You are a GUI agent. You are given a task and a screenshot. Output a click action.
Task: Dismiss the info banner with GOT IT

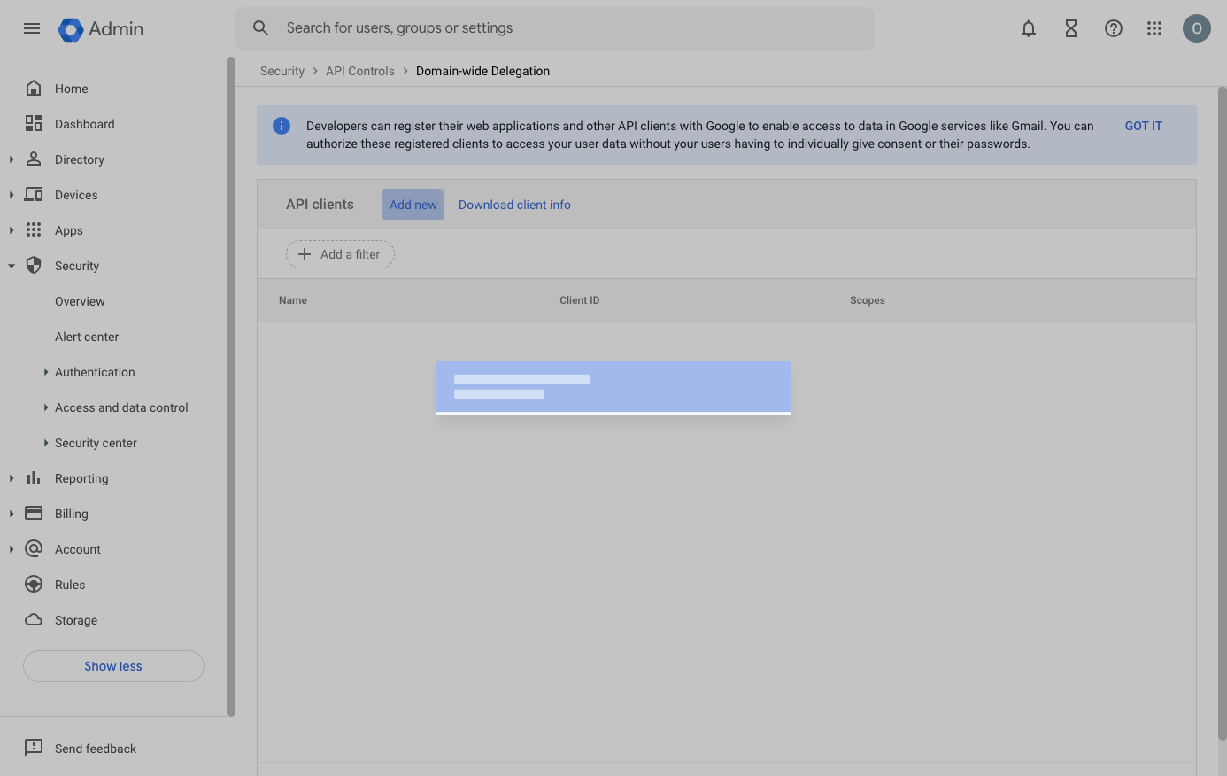(x=1143, y=126)
